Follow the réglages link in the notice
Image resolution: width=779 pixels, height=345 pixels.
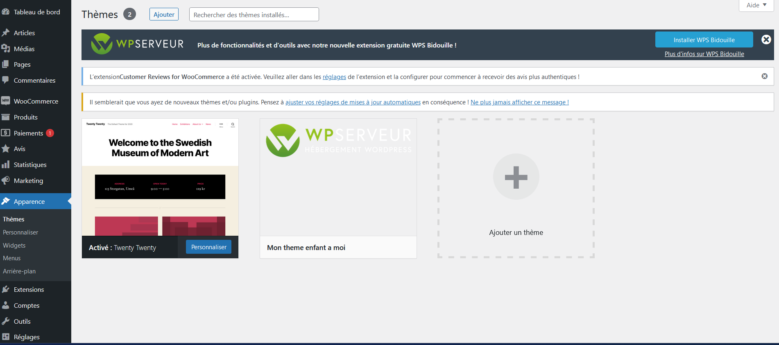(x=334, y=77)
